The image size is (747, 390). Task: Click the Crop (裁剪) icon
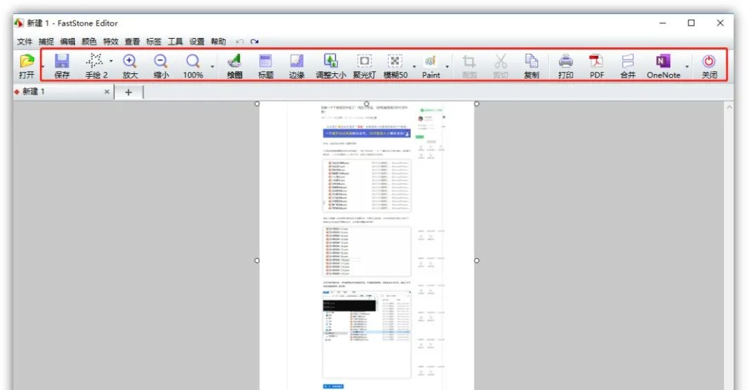pyautogui.click(x=469, y=61)
